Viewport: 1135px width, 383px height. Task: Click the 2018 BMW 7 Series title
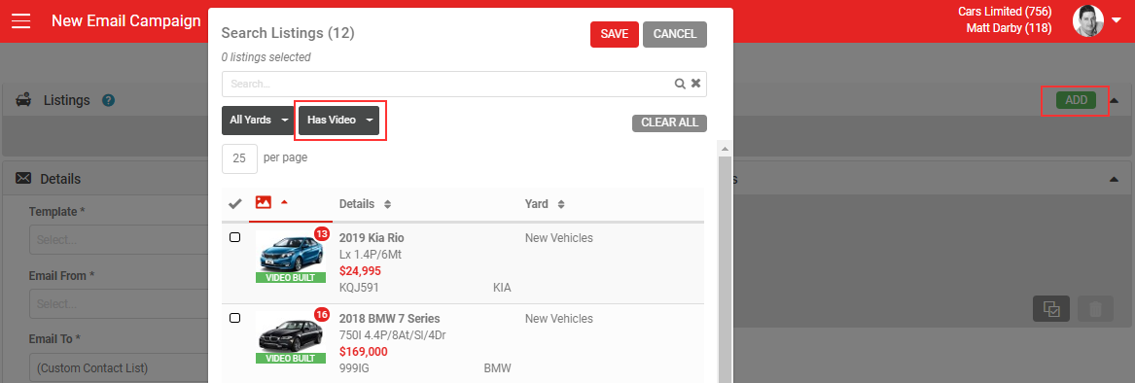(x=389, y=319)
